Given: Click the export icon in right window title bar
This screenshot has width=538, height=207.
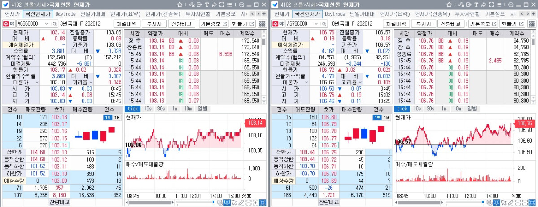Looking at the screenshot, I should [469, 5].
